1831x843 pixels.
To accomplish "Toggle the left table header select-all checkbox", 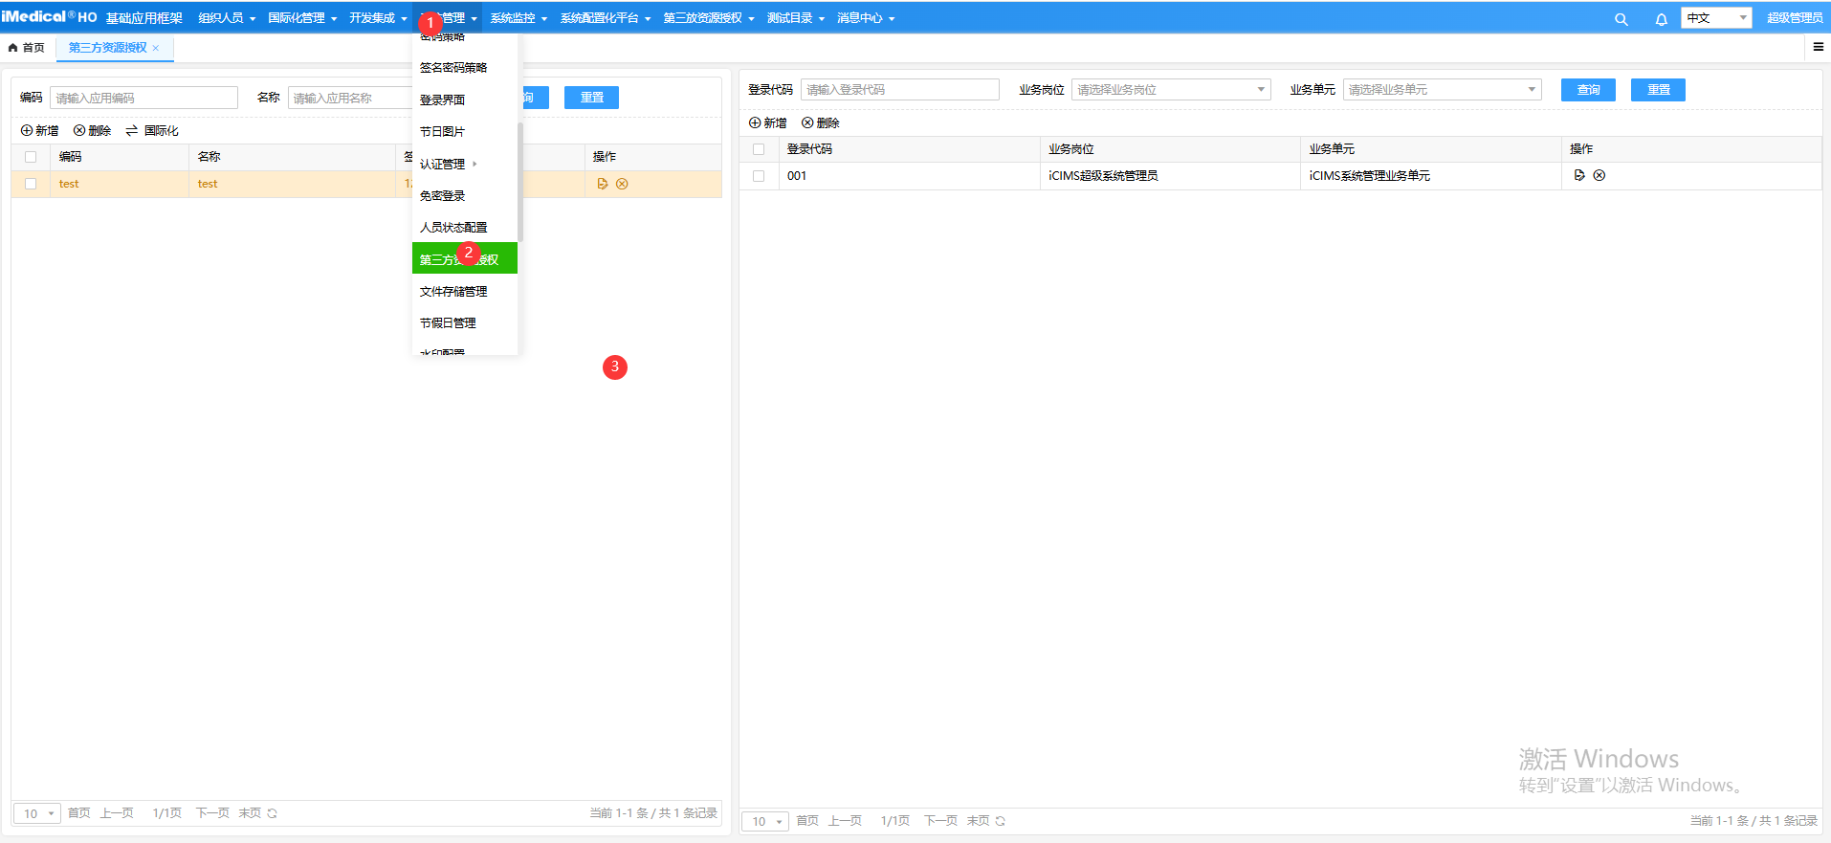I will 31,157.
